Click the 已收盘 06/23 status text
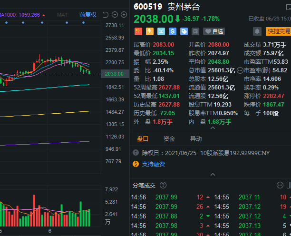This screenshot has width=291, height=236. [270, 19]
